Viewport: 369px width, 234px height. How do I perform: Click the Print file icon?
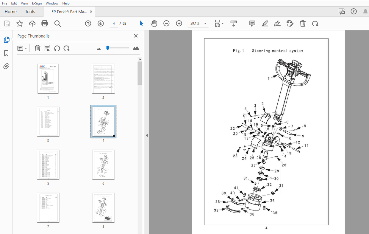click(45, 23)
